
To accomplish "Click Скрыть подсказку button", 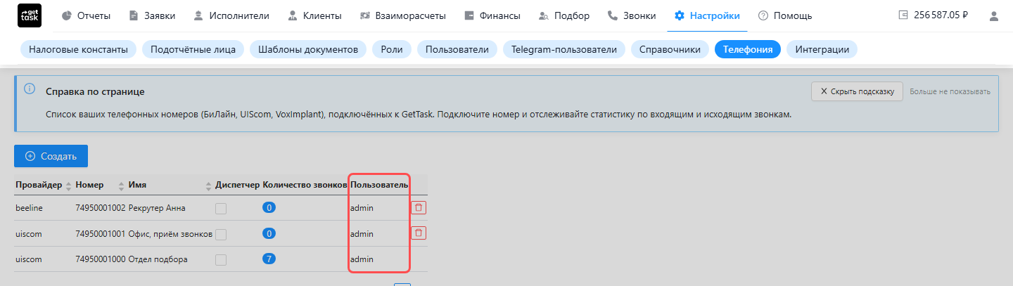I will (x=857, y=91).
